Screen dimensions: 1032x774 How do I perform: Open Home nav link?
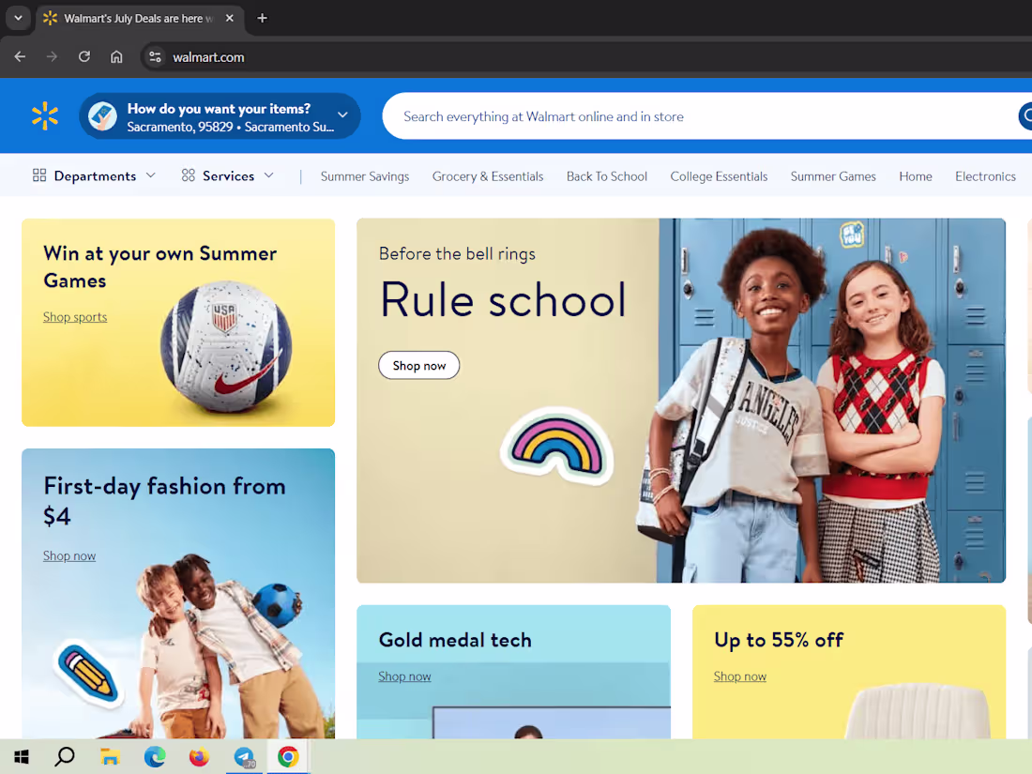pos(916,176)
